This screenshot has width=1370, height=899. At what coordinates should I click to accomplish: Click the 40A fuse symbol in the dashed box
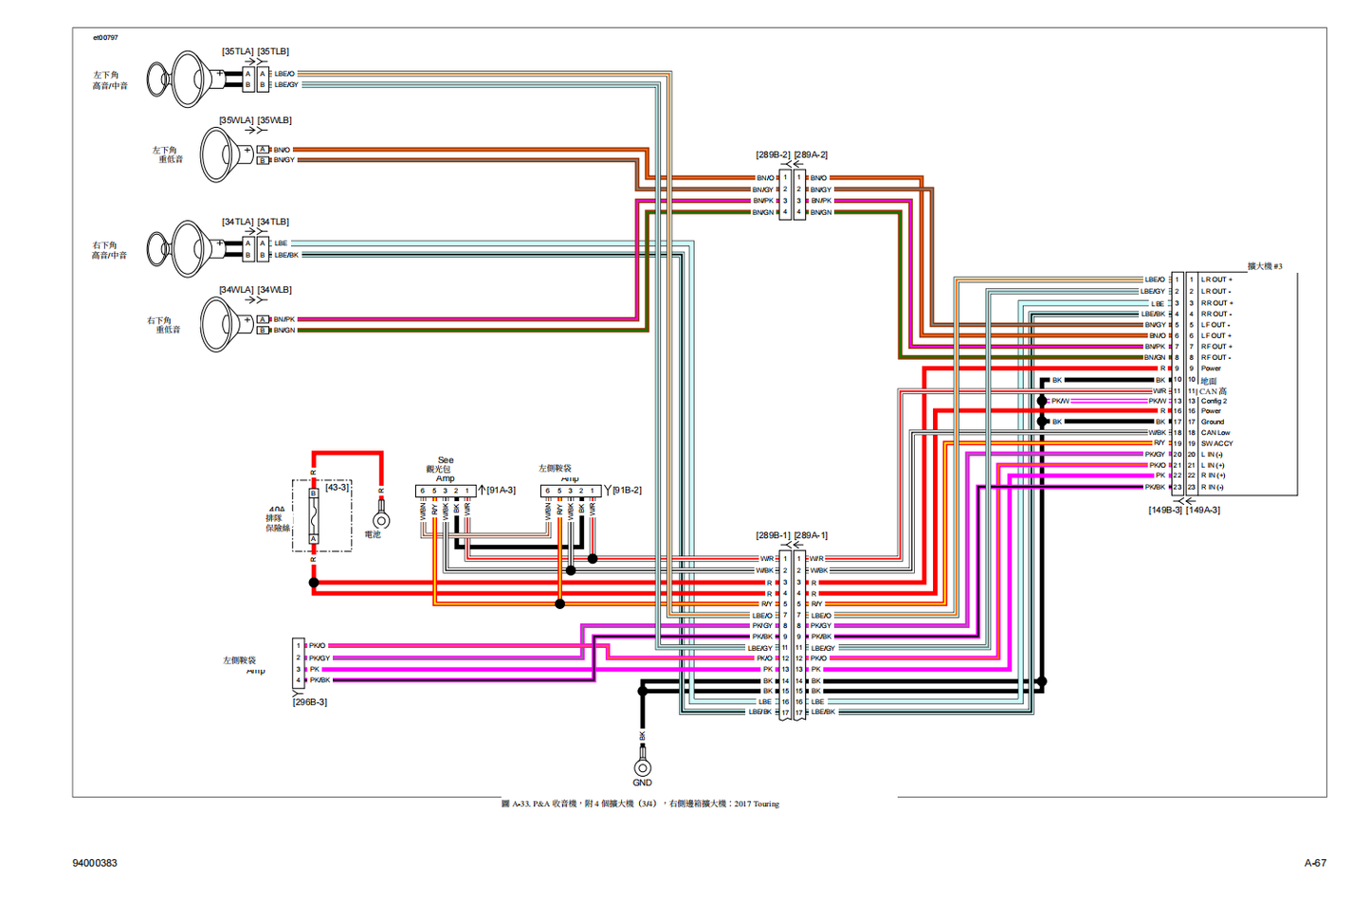click(x=313, y=516)
